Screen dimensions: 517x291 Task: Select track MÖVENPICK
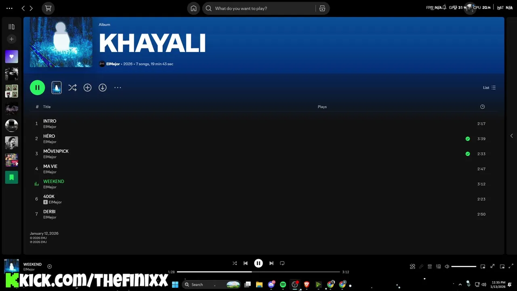(x=264, y=154)
